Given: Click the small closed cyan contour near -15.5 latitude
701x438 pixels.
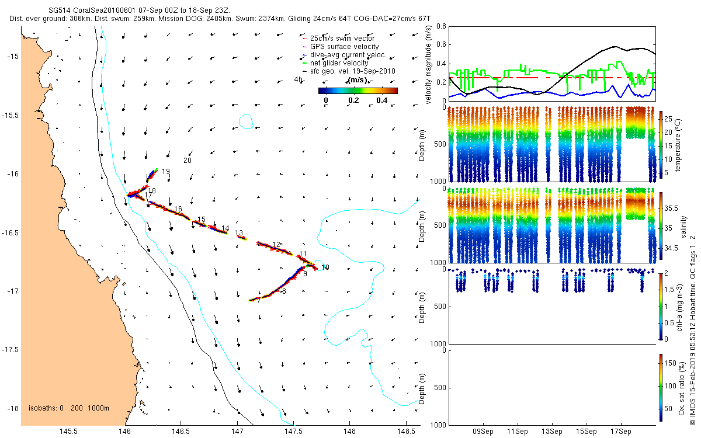Looking at the screenshot, I should (x=247, y=121).
